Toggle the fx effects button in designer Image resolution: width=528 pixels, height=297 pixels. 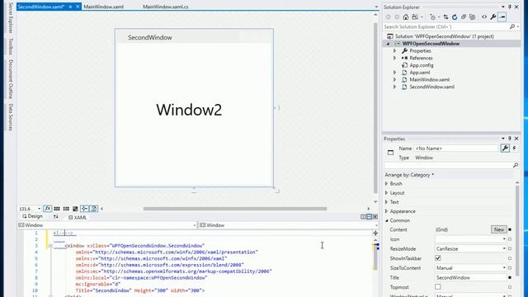[x=48, y=209]
